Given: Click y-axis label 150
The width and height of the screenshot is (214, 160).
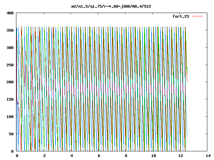Looking at the screenshot, I should 10,99.
